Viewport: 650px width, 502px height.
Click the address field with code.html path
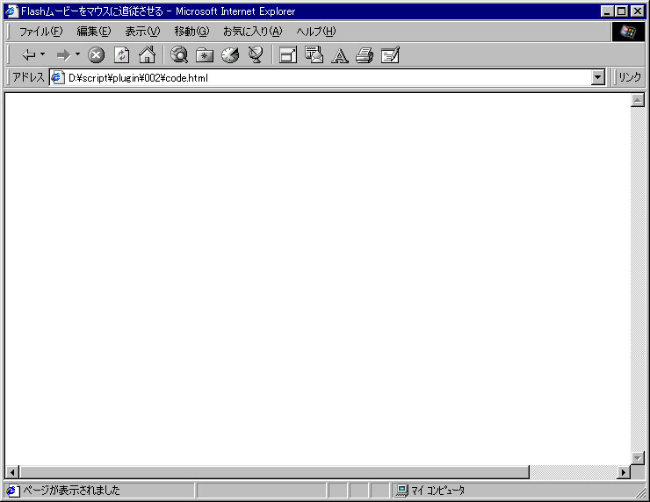click(x=328, y=78)
